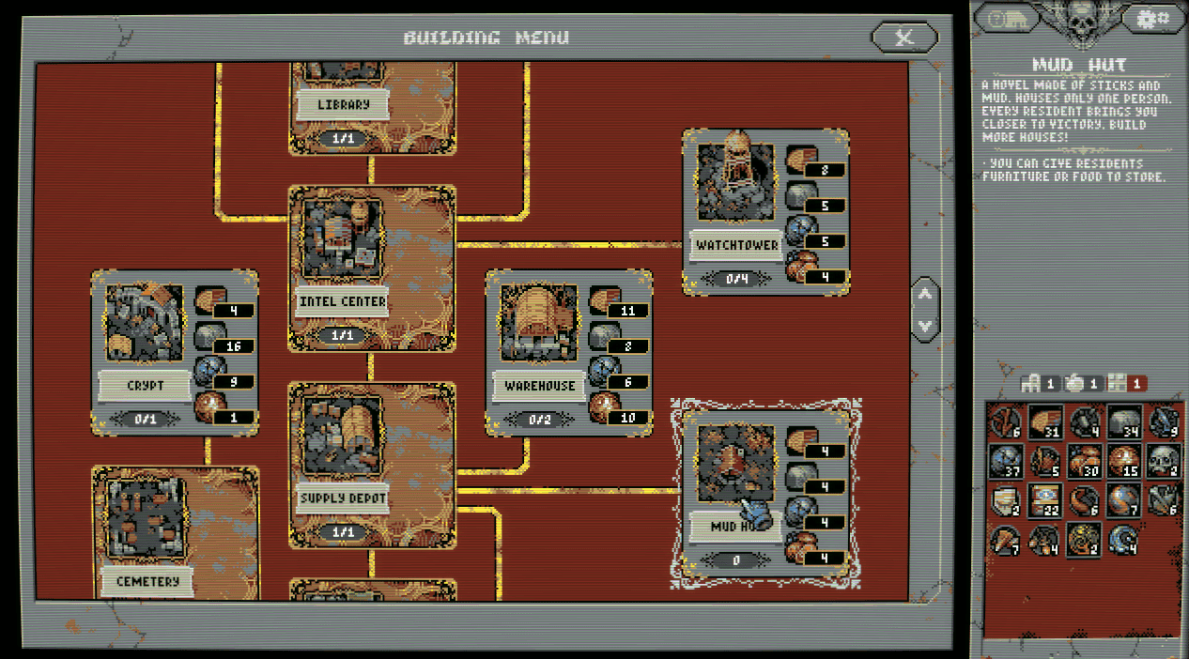Click the Crypt building icon
The height and width of the screenshot is (659, 1189).
click(144, 324)
